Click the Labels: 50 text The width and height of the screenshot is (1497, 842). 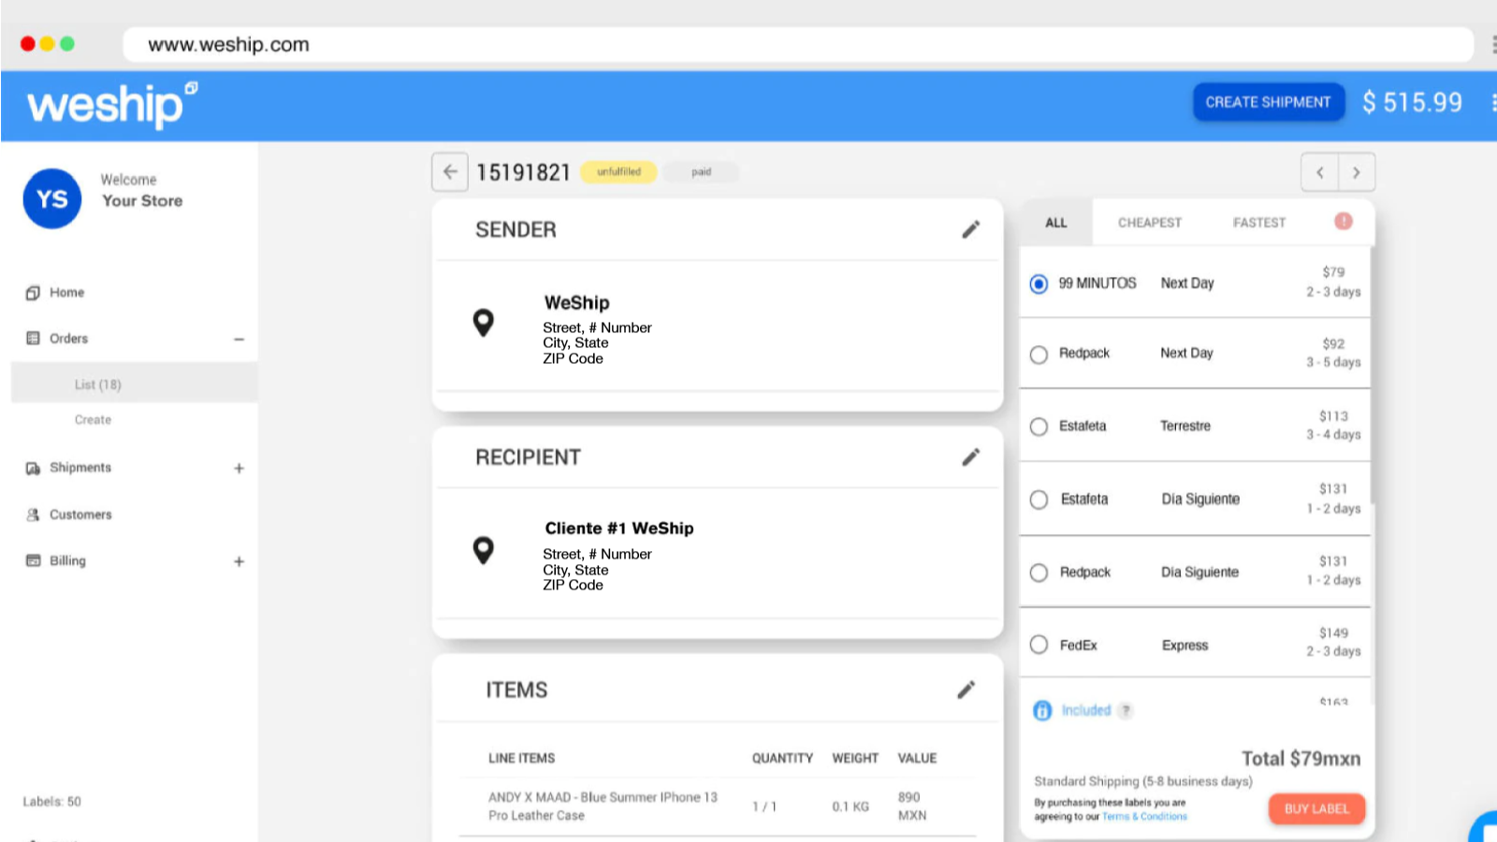coord(52,802)
